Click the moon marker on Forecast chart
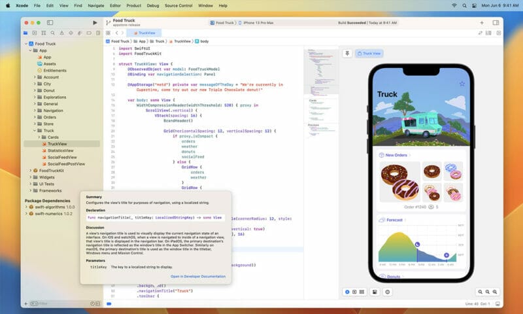The height and width of the screenshot is (314, 523). tap(417, 245)
